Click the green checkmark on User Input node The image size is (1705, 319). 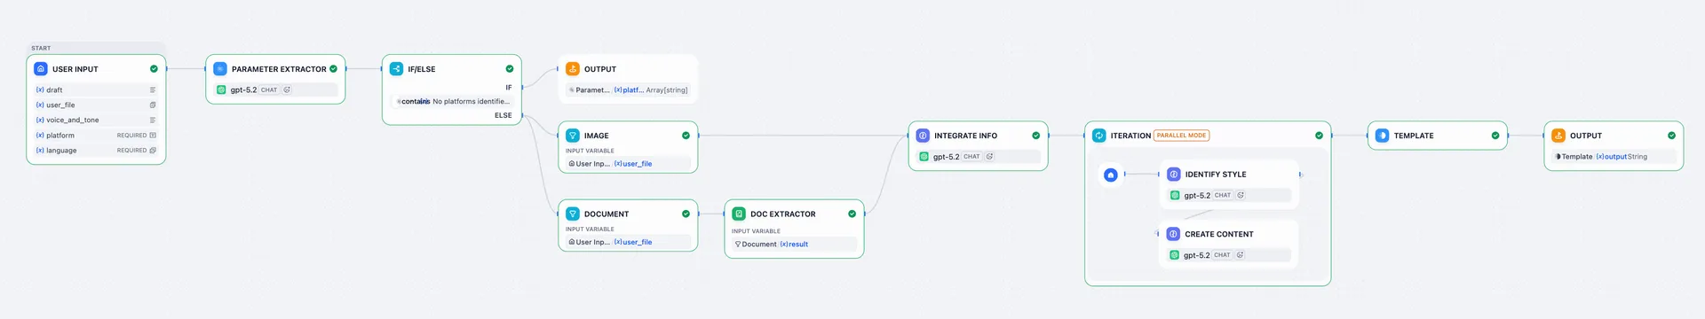[x=154, y=68]
